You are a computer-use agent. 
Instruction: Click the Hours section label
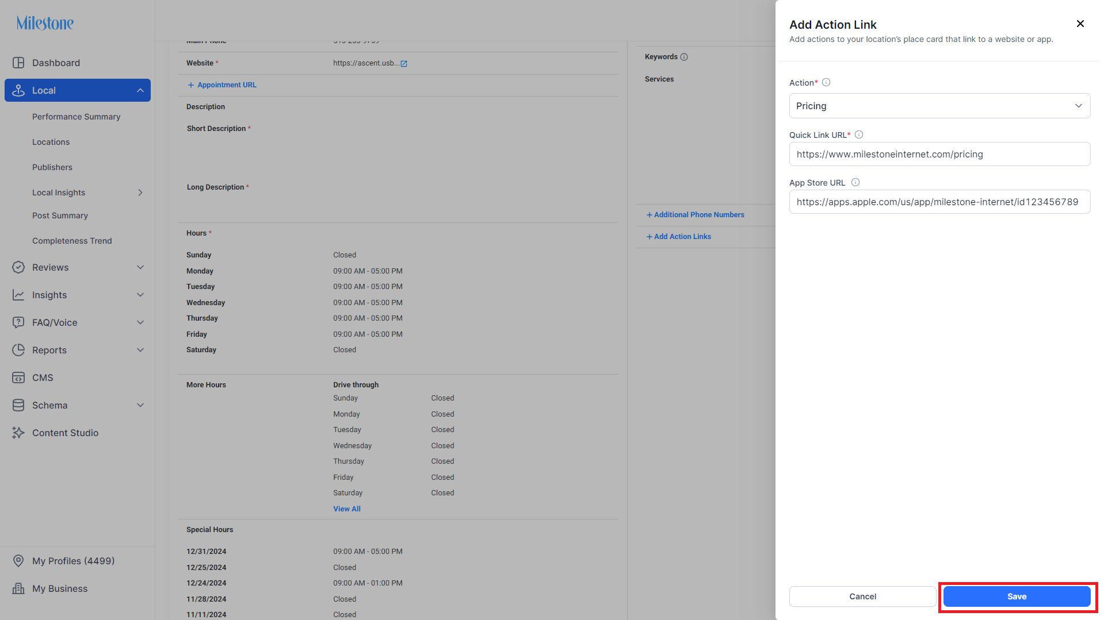196,233
